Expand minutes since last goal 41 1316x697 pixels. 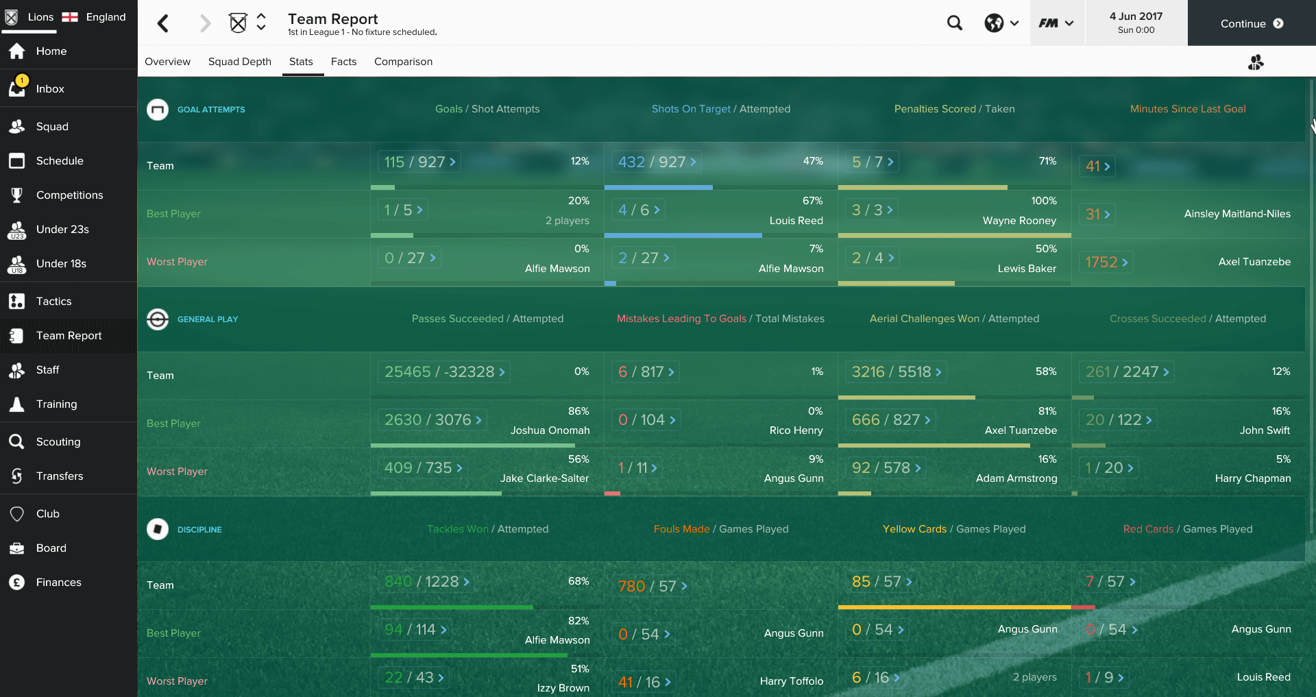pyautogui.click(x=1097, y=166)
